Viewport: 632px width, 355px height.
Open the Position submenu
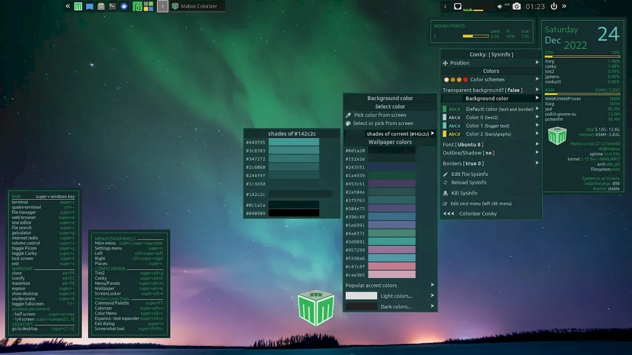click(x=491, y=63)
